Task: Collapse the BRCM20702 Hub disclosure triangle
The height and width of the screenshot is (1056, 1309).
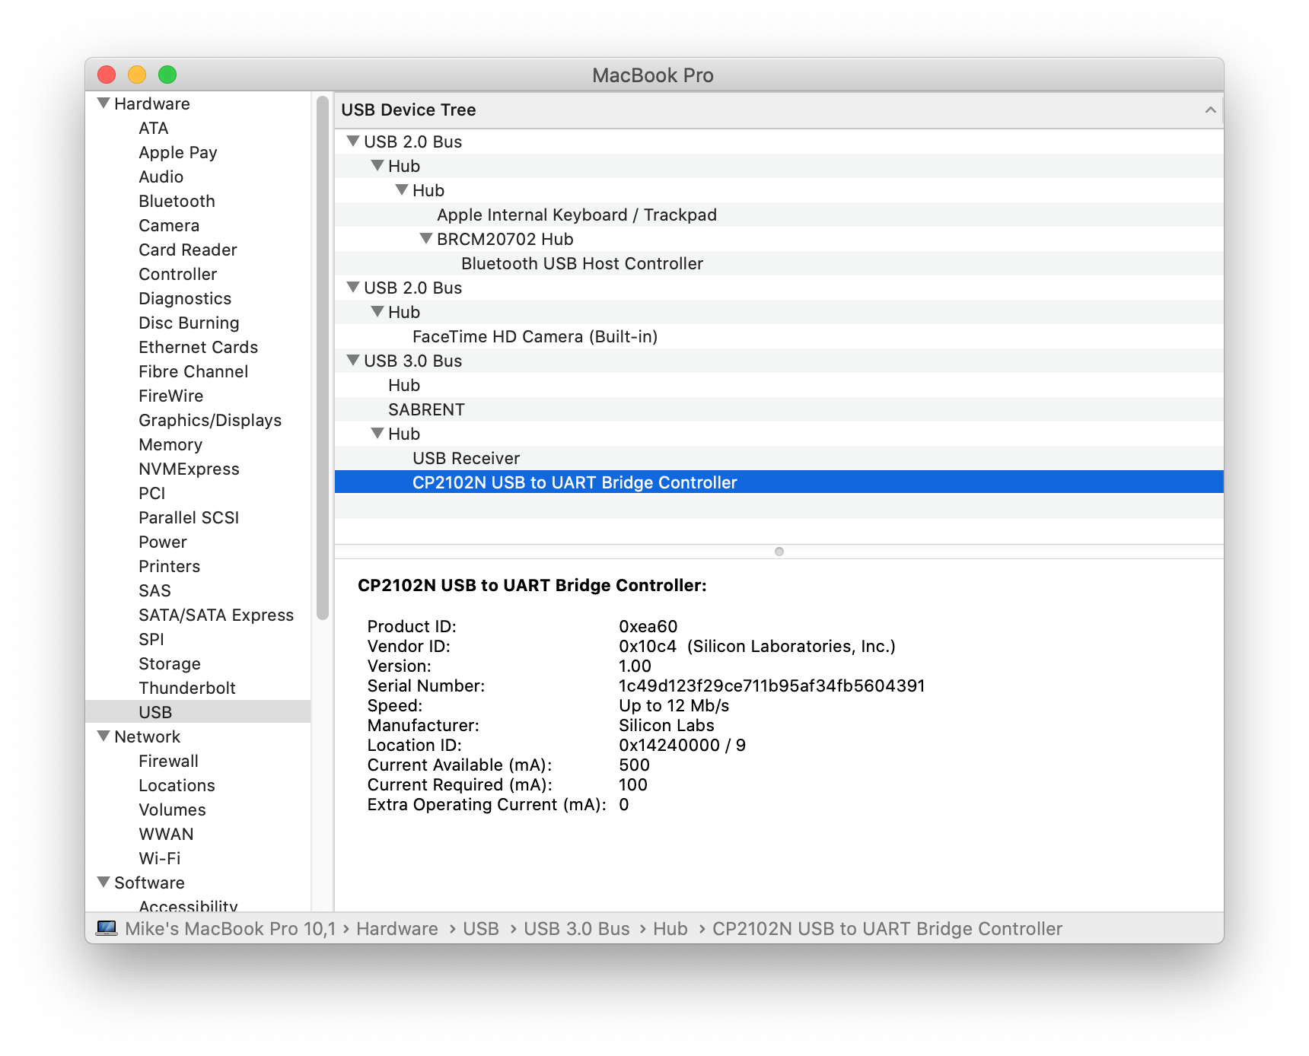Action: click(425, 238)
